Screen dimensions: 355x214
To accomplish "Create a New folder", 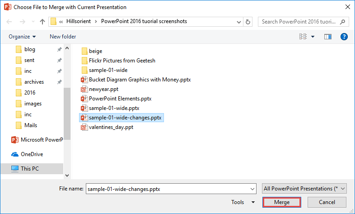I will click(x=63, y=37).
